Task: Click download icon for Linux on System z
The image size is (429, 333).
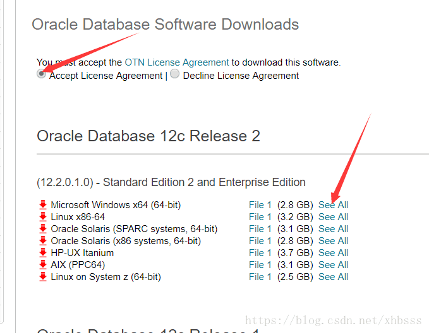Action: coord(43,277)
